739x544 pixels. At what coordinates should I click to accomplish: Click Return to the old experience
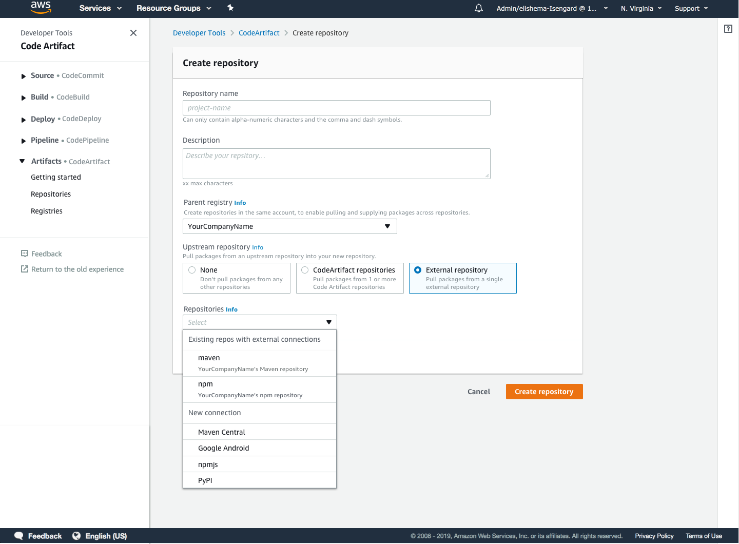77,269
